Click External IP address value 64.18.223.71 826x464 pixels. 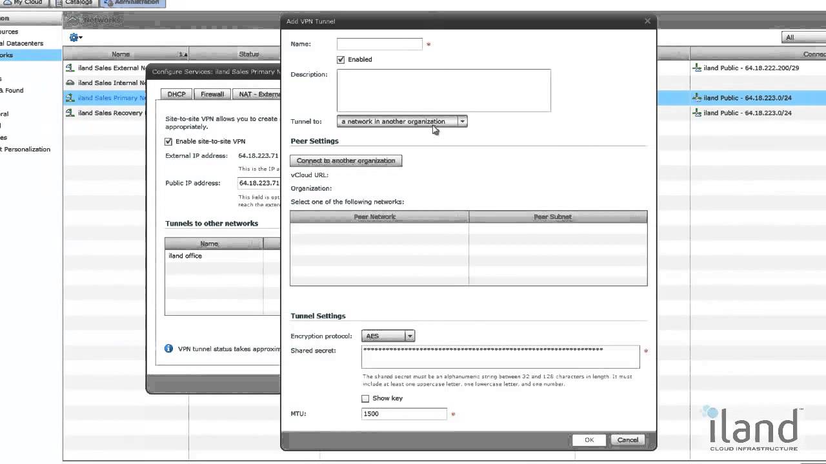258,156
